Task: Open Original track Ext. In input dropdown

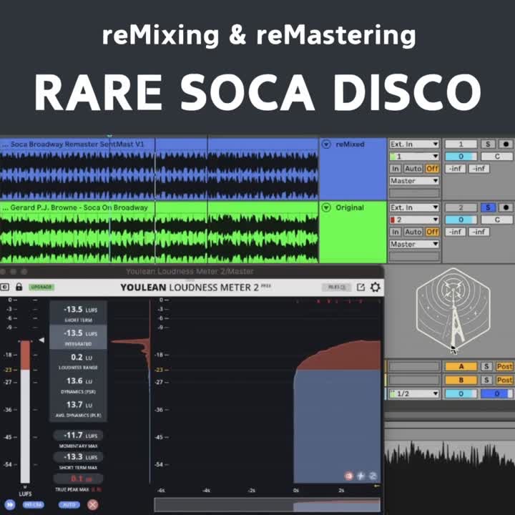Action: coord(414,207)
